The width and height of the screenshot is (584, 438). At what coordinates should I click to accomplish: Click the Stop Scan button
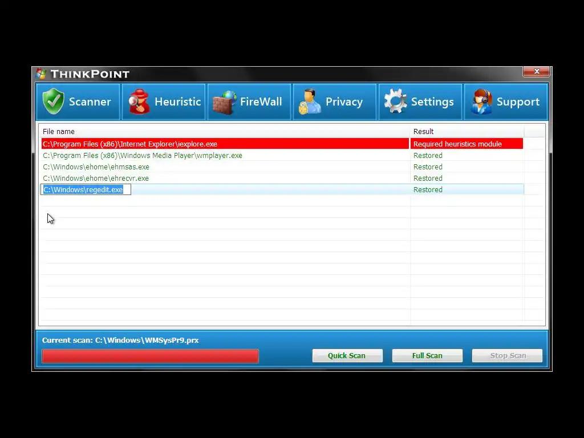(x=507, y=355)
